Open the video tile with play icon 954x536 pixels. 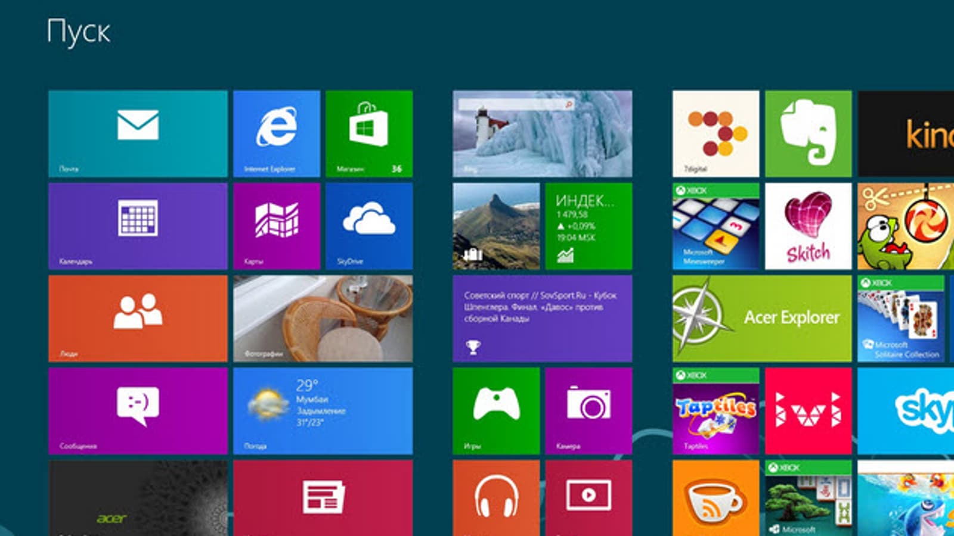click(x=588, y=498)
